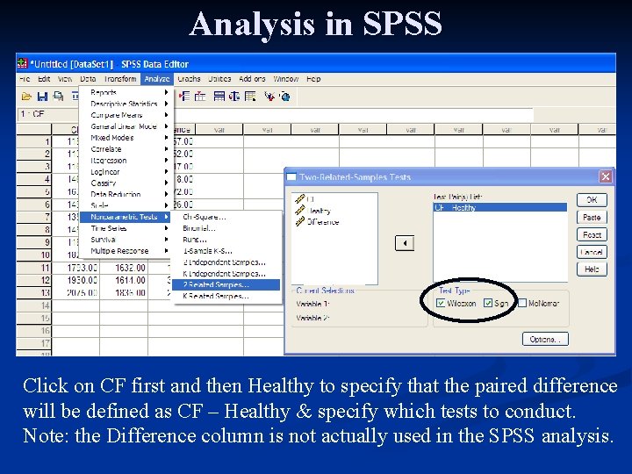Viewport: 632px width, 474px height.
Task: Choose 1-Sample K-S submenu item
Action: [226, 251]
